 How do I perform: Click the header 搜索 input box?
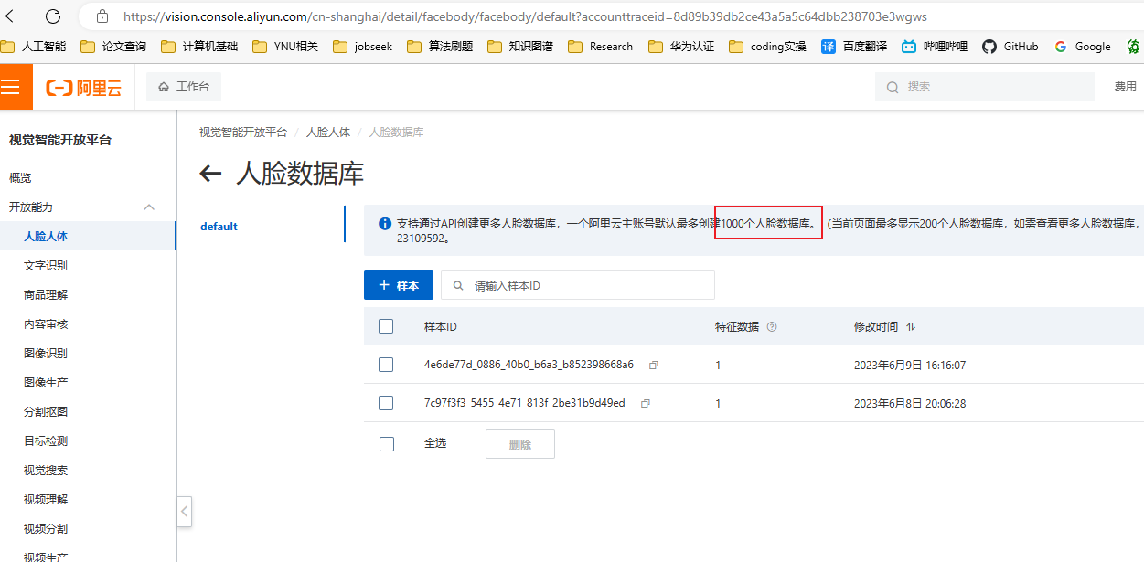pos(984,87)
